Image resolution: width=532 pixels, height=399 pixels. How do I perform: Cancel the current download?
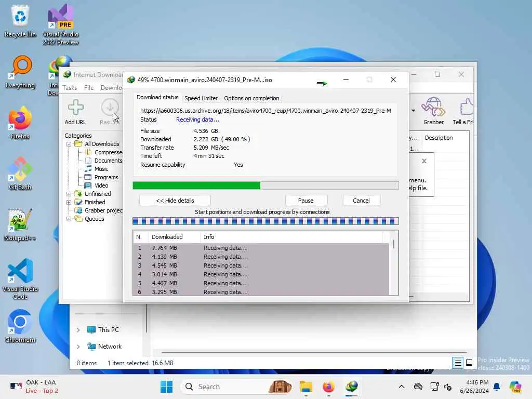tap(361, 201)
